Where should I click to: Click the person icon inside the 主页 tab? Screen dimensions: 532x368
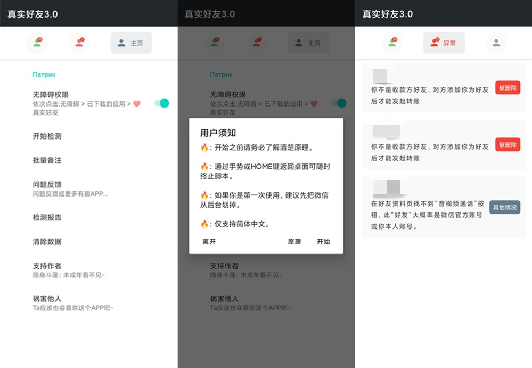[x=121, y=43]
